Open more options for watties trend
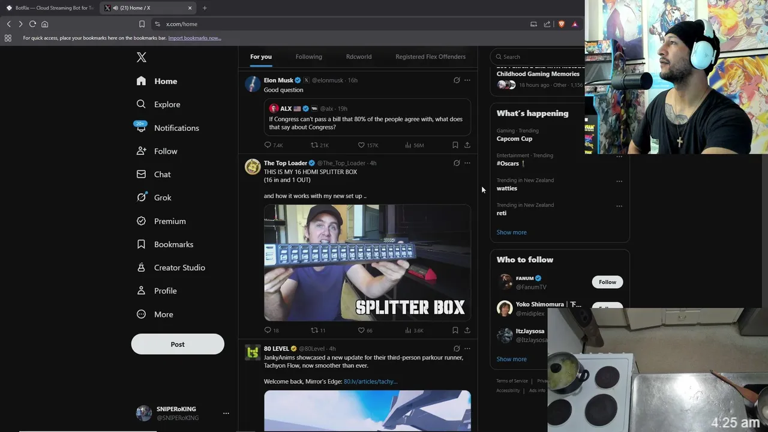The height and width of the screenshot is (432, 768). pyautogui.click(x=619, y=181)
